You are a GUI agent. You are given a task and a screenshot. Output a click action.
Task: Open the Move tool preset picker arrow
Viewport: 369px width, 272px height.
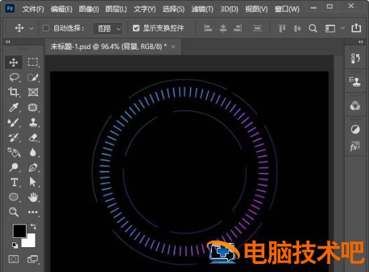(31, 28)
